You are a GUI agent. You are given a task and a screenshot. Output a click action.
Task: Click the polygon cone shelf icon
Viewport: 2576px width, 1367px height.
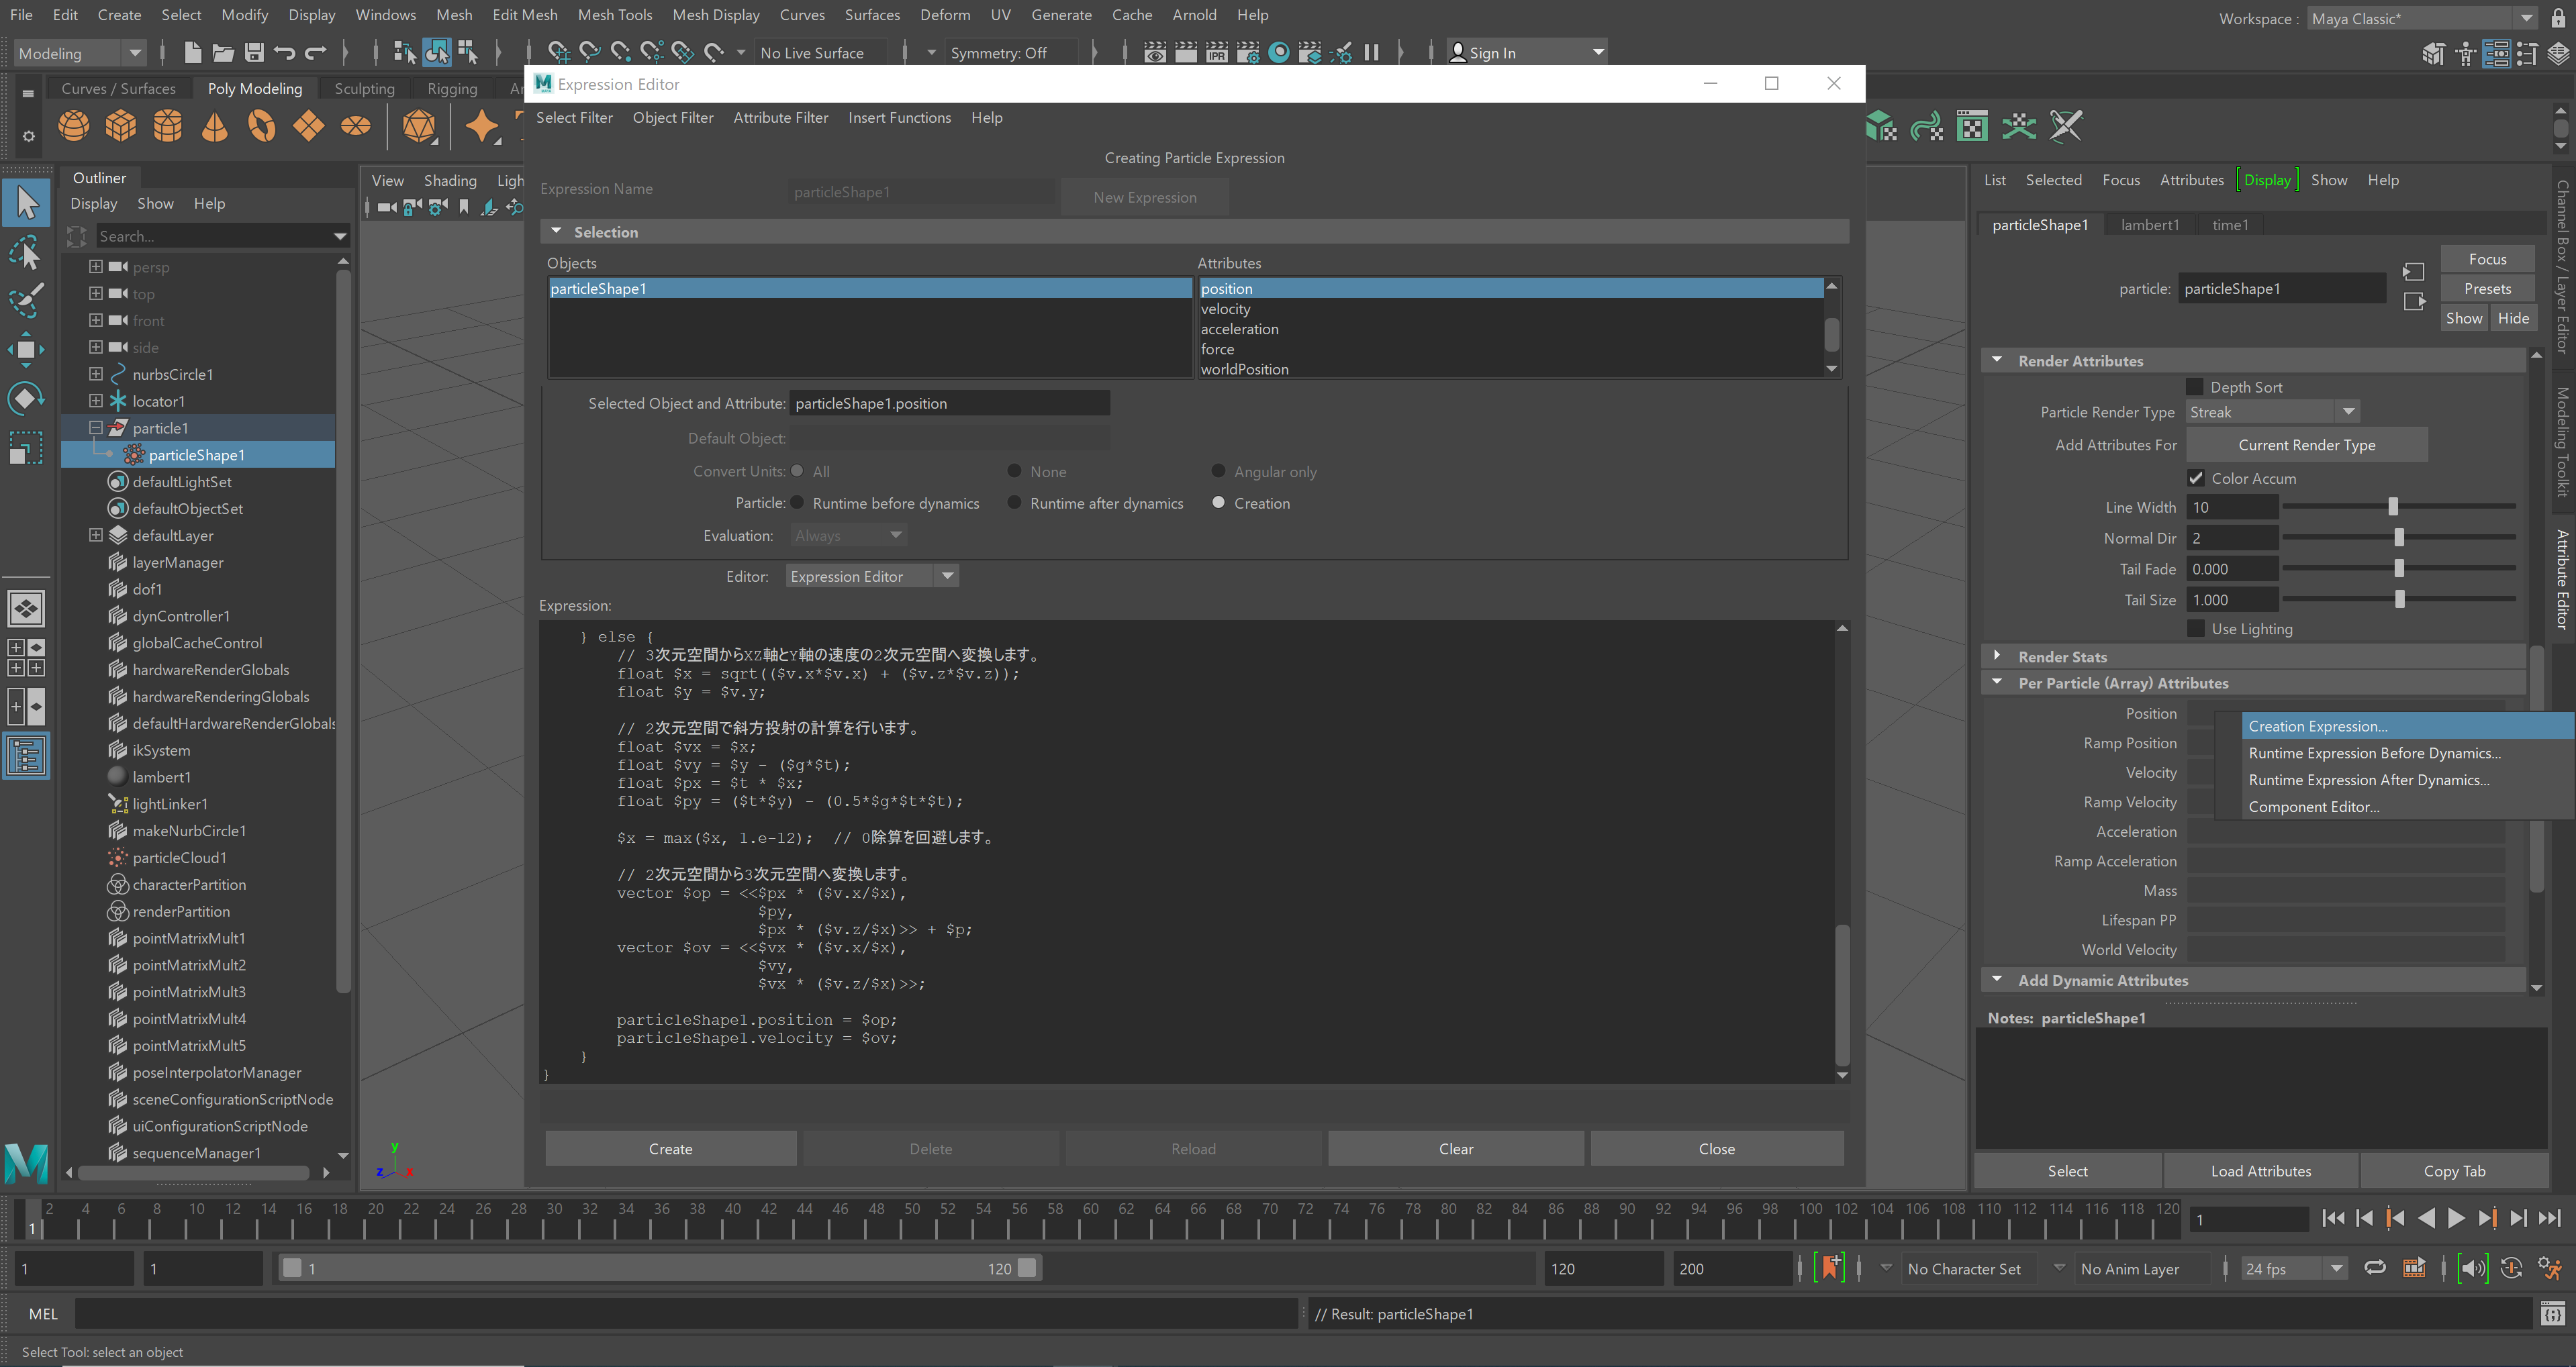pyautogui.click(x=214, y=127)
